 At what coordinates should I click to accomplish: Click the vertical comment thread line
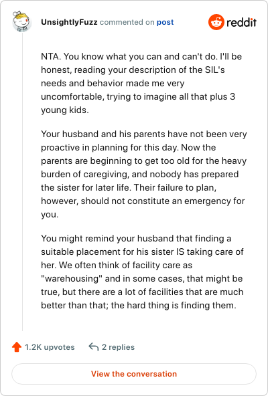pyautogui.click(x=22, y=182)
